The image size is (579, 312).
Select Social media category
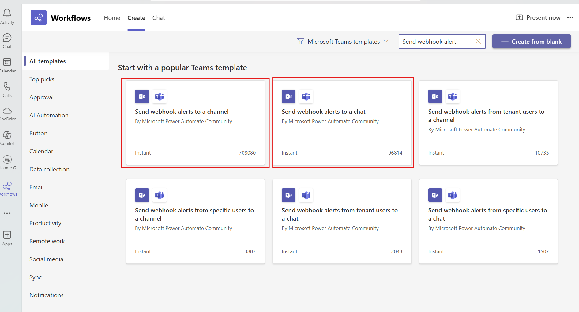coord(66,259)
